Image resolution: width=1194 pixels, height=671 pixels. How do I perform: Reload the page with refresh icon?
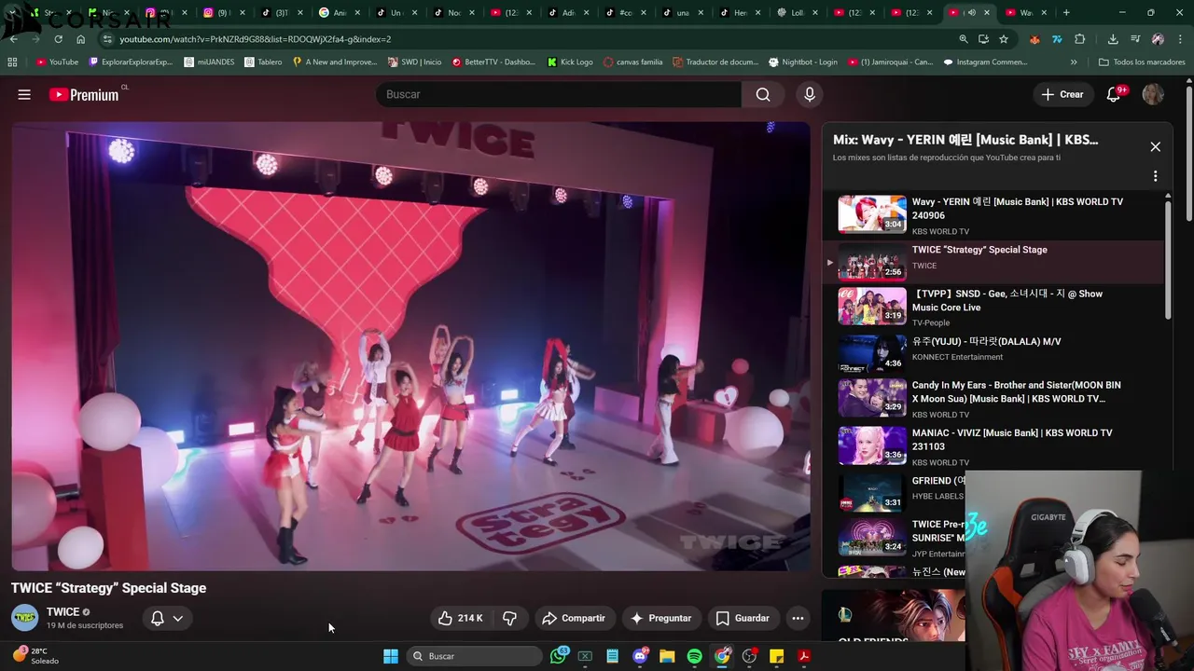point(58,39)
